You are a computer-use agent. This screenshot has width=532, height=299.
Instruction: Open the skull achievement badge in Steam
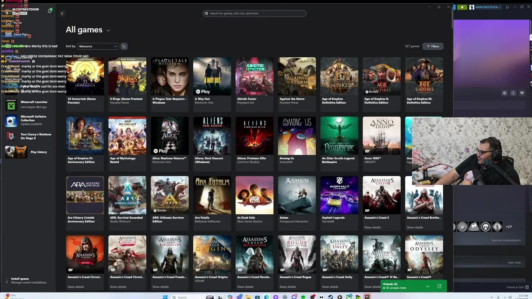coord(485,227)
